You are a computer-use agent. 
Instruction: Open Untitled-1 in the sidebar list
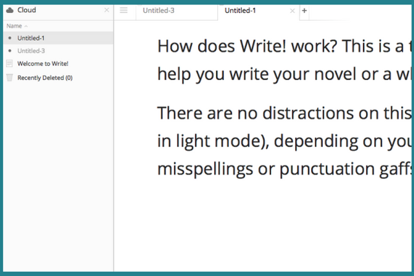pos(59,38)
